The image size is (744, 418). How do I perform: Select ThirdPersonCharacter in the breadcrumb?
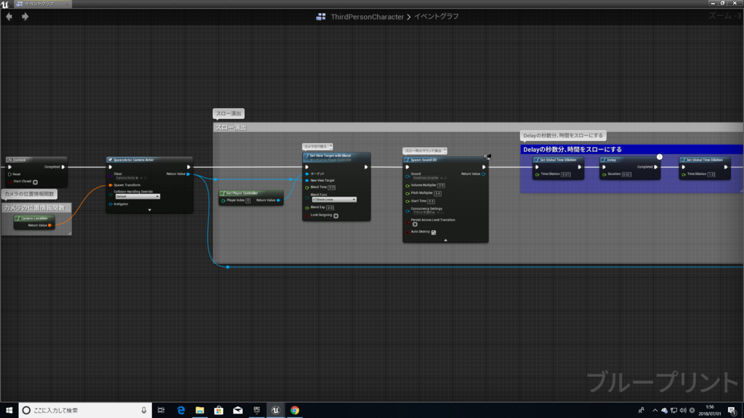coord(367,17)
